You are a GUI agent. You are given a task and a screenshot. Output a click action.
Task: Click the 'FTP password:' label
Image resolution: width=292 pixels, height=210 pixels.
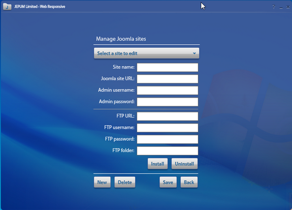pyautogui.click(x=119, y=139)
